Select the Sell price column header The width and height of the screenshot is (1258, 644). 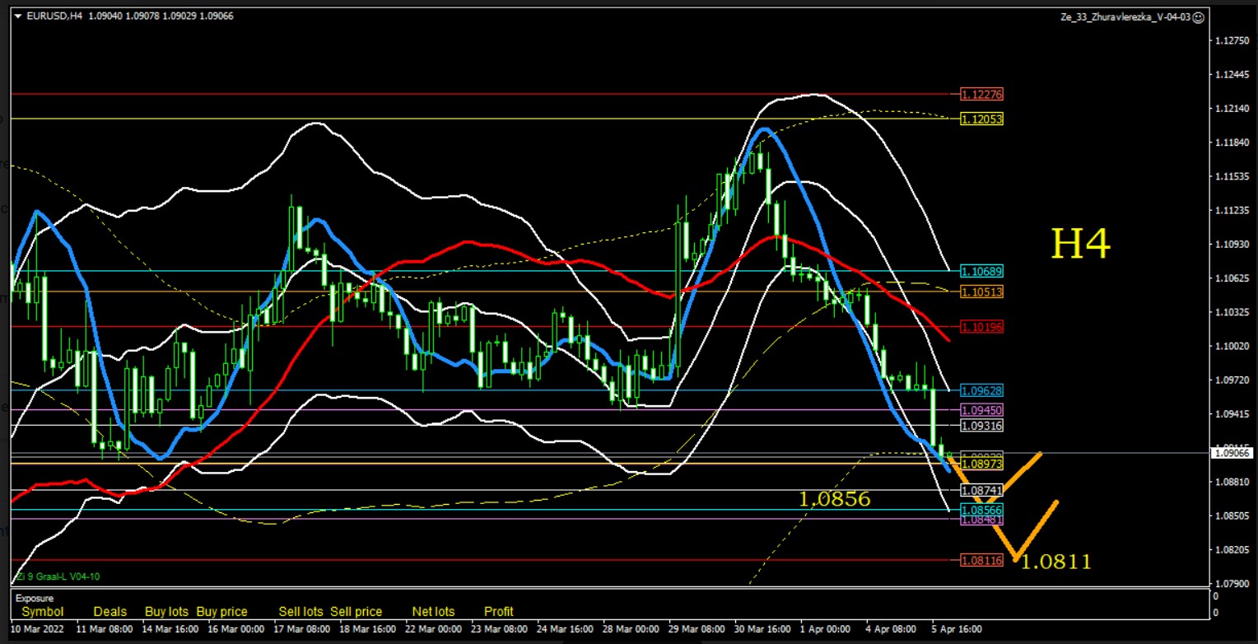tap(356, 612)
